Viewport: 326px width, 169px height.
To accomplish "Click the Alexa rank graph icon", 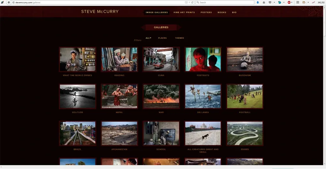I will coord(313,3).
